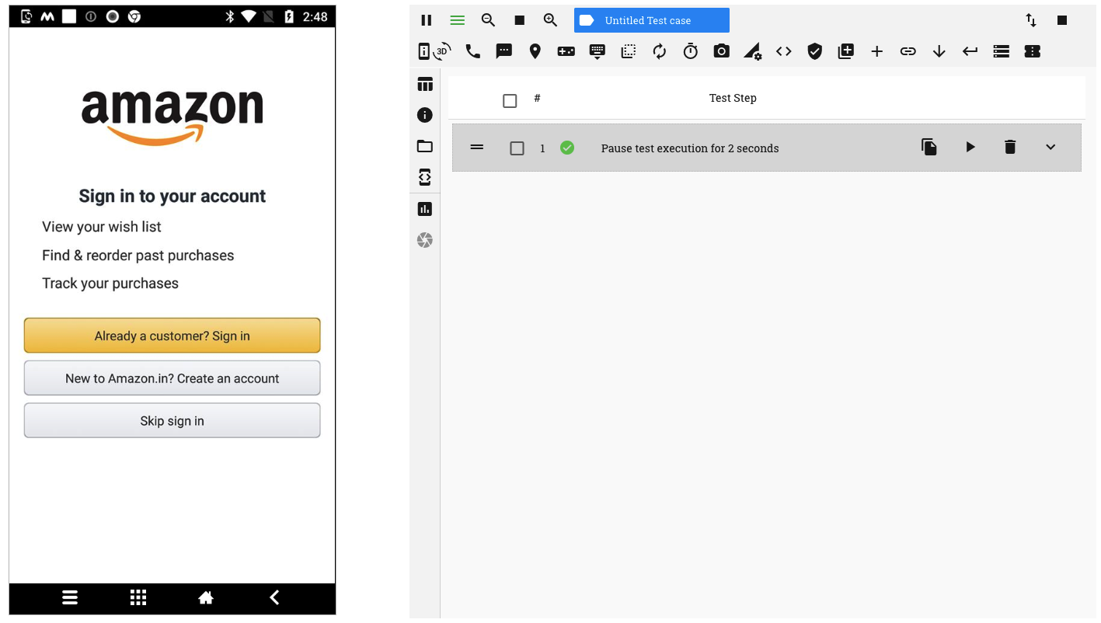Click the up-down swap arrows icon
Image resolution: width=1101 pixels, height=623 pixels.
[1031, 20]
